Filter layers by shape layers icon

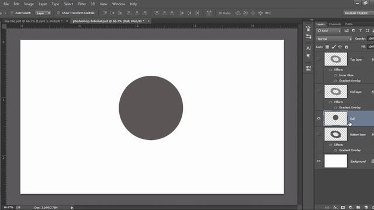tap(368, 30)
